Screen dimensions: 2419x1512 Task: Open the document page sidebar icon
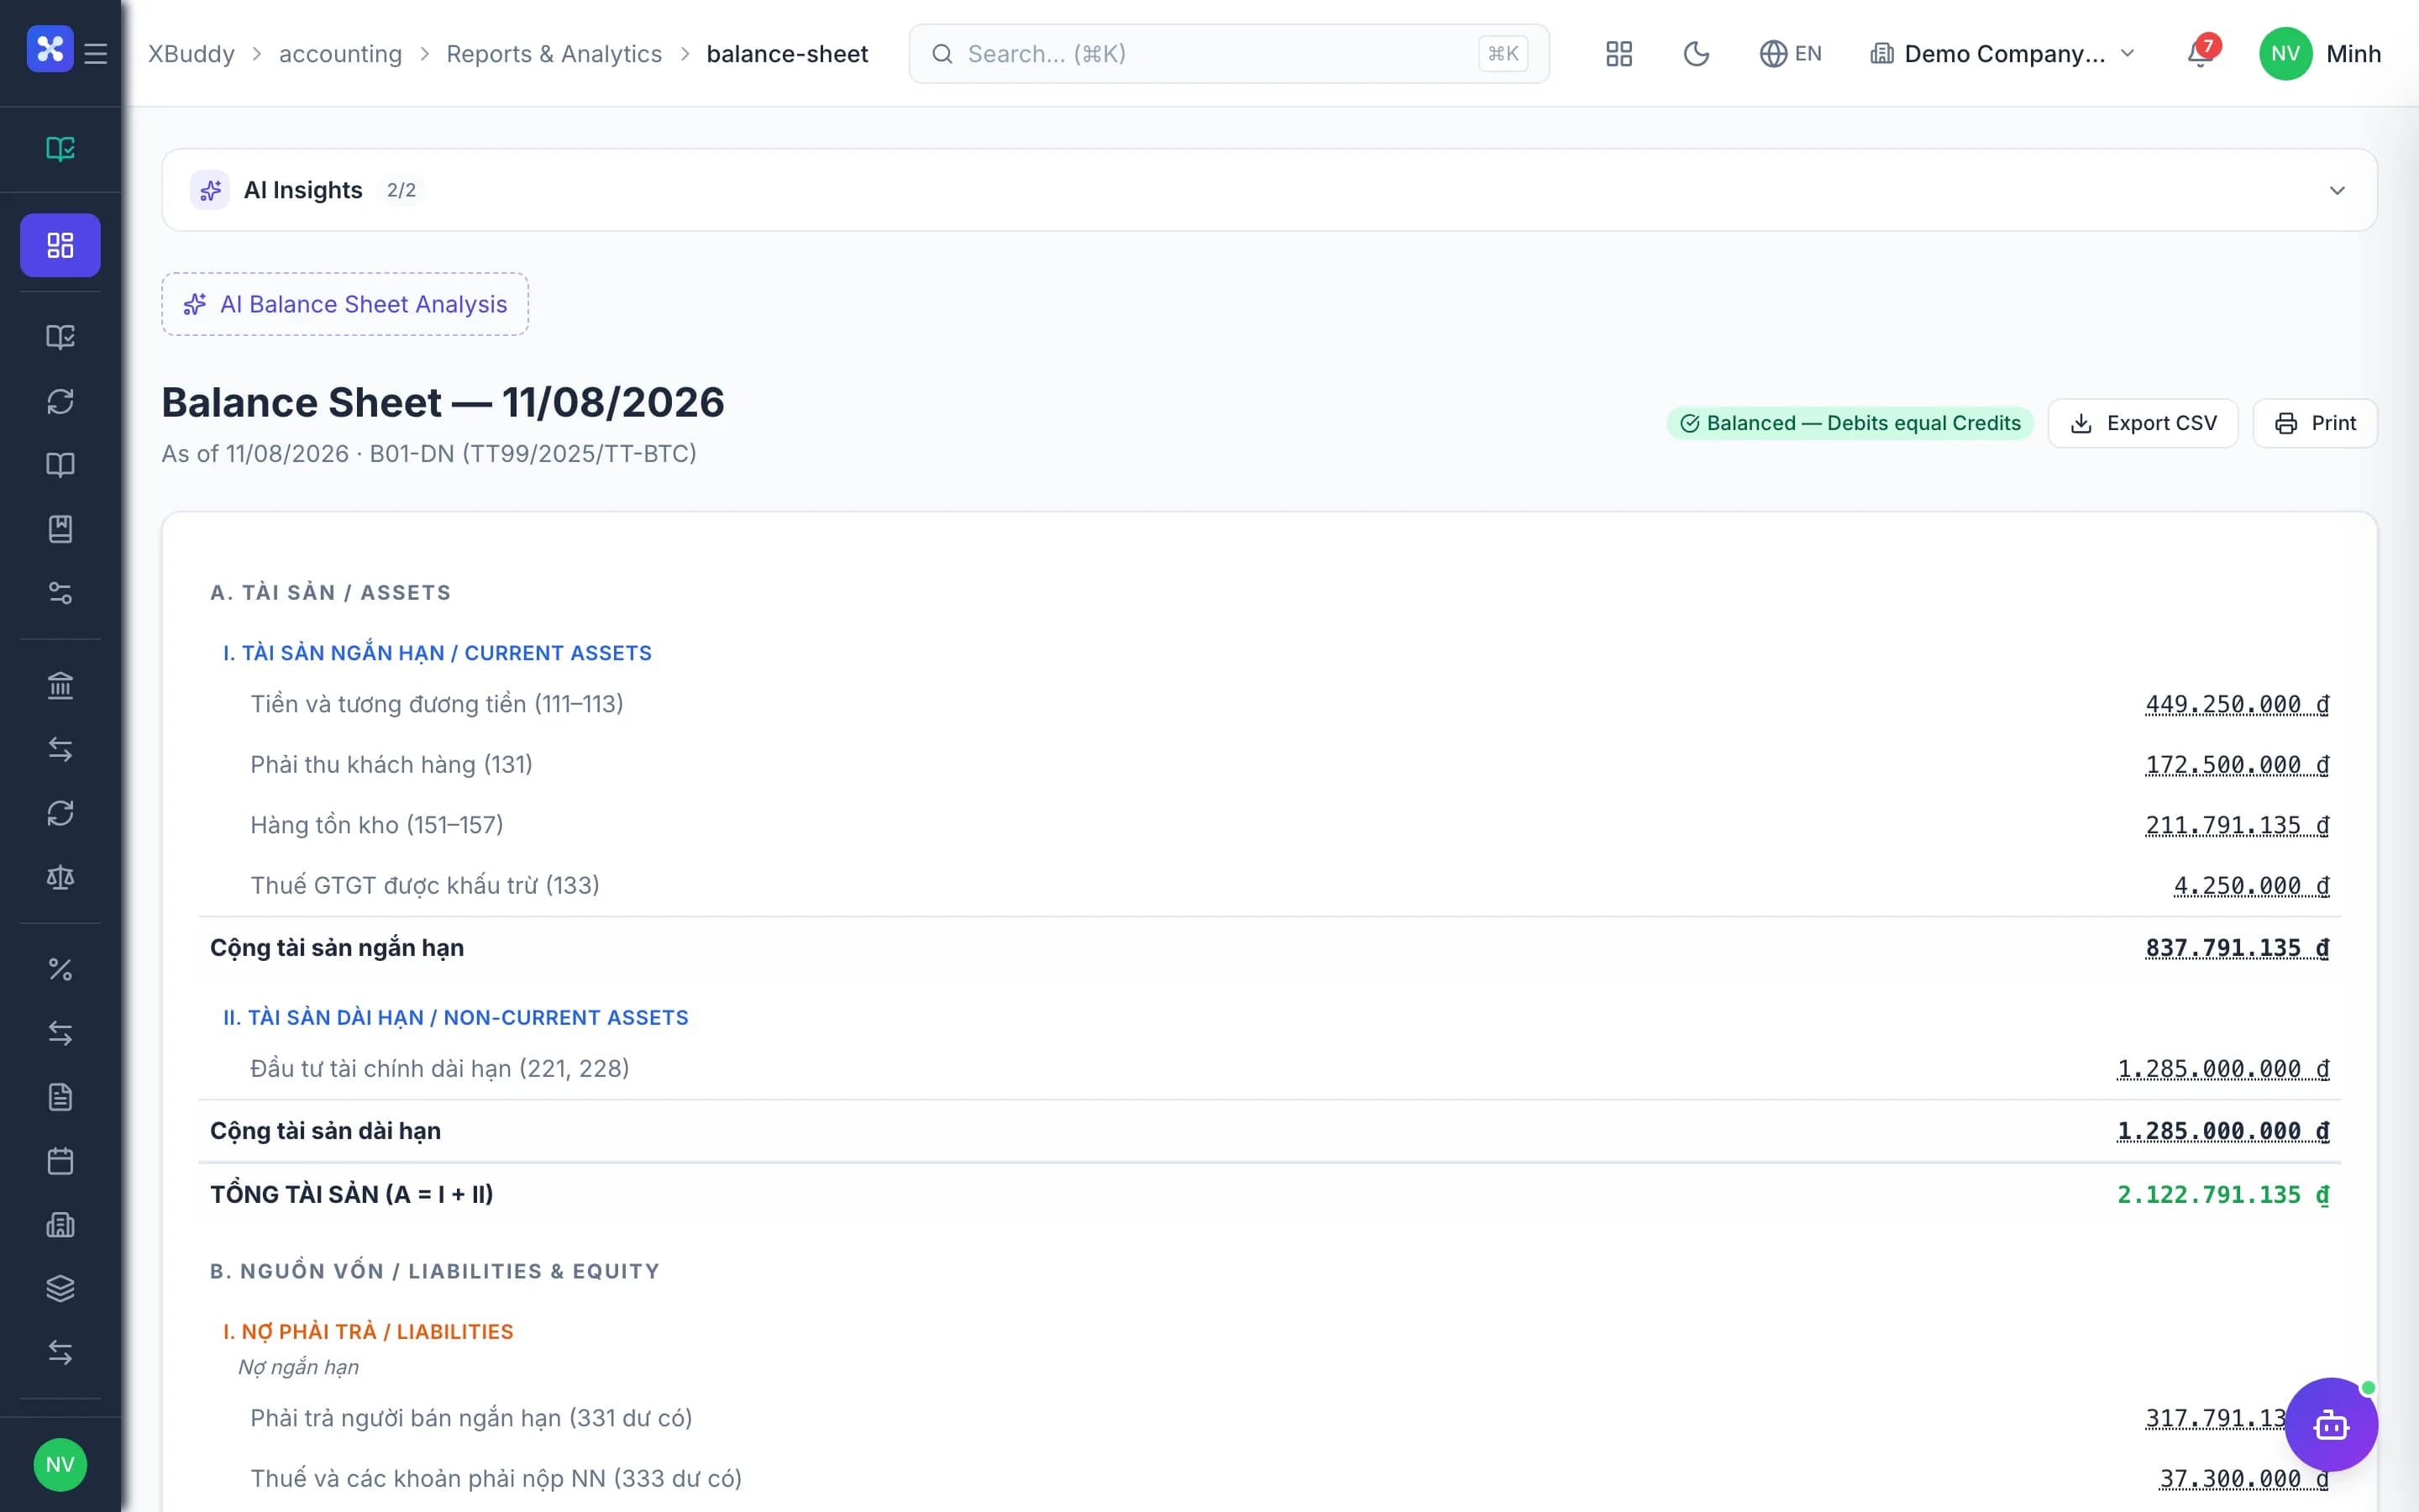coord(60,1097)
